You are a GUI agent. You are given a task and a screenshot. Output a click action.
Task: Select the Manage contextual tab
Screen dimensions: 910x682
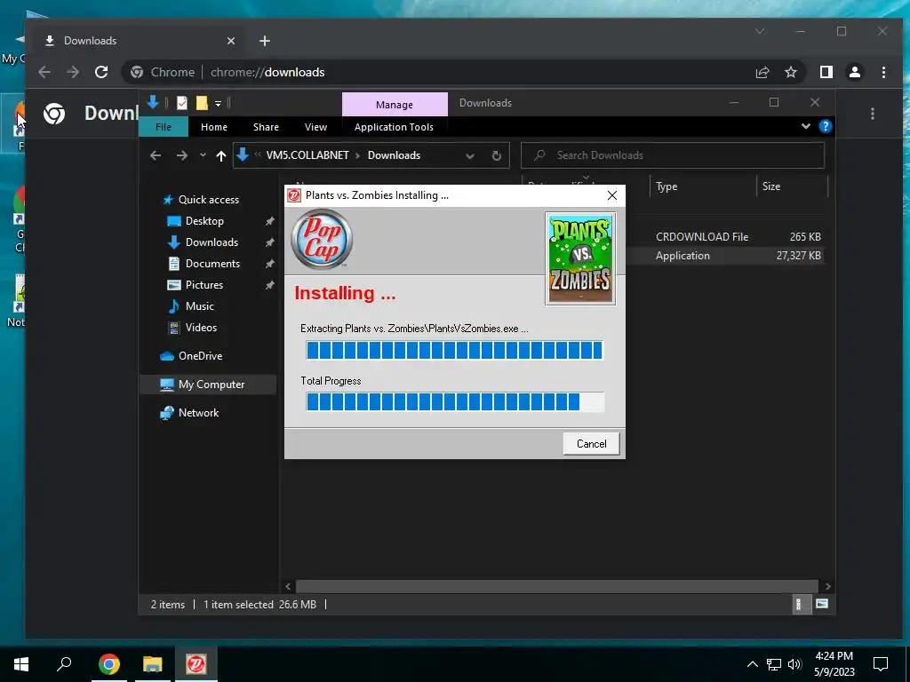[395, 105]
